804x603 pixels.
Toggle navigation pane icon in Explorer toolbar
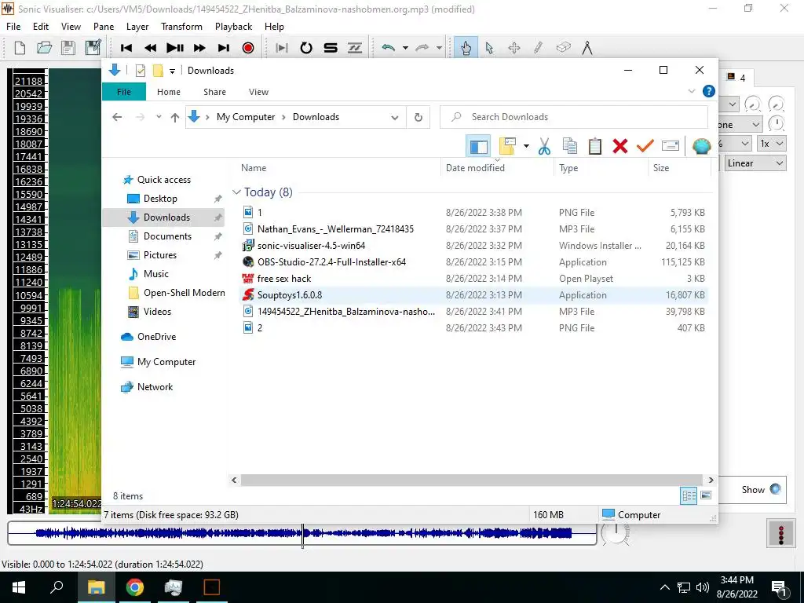tap(478, 147)
